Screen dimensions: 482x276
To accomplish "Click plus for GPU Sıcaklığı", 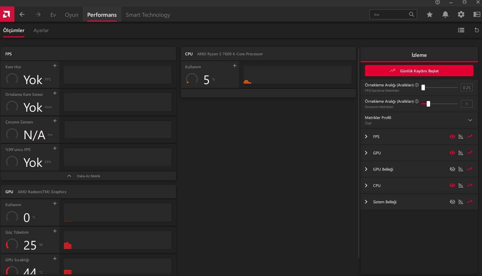I will (x=55, y=259).
